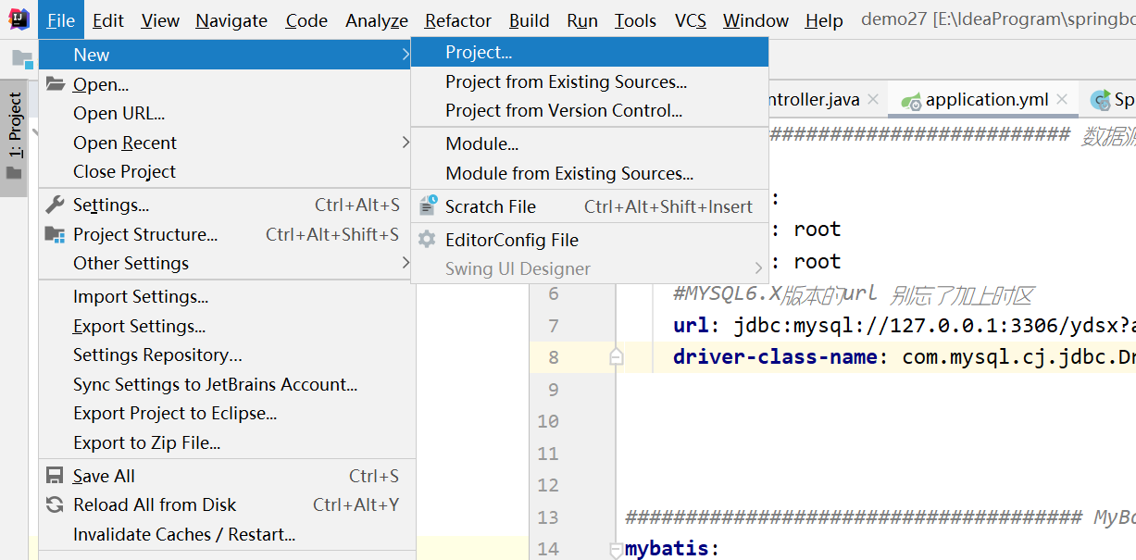Create a new Scratch File

pyautogui.click(x=590, y=206)
